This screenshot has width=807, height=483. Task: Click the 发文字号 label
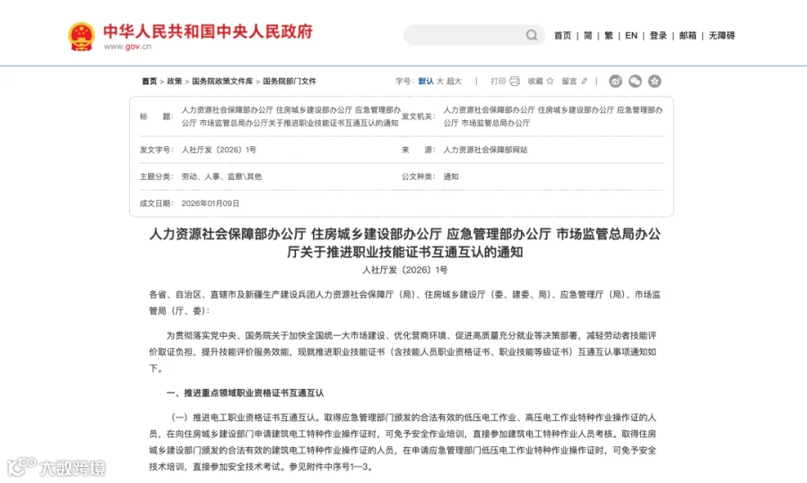tap(156, 150)
